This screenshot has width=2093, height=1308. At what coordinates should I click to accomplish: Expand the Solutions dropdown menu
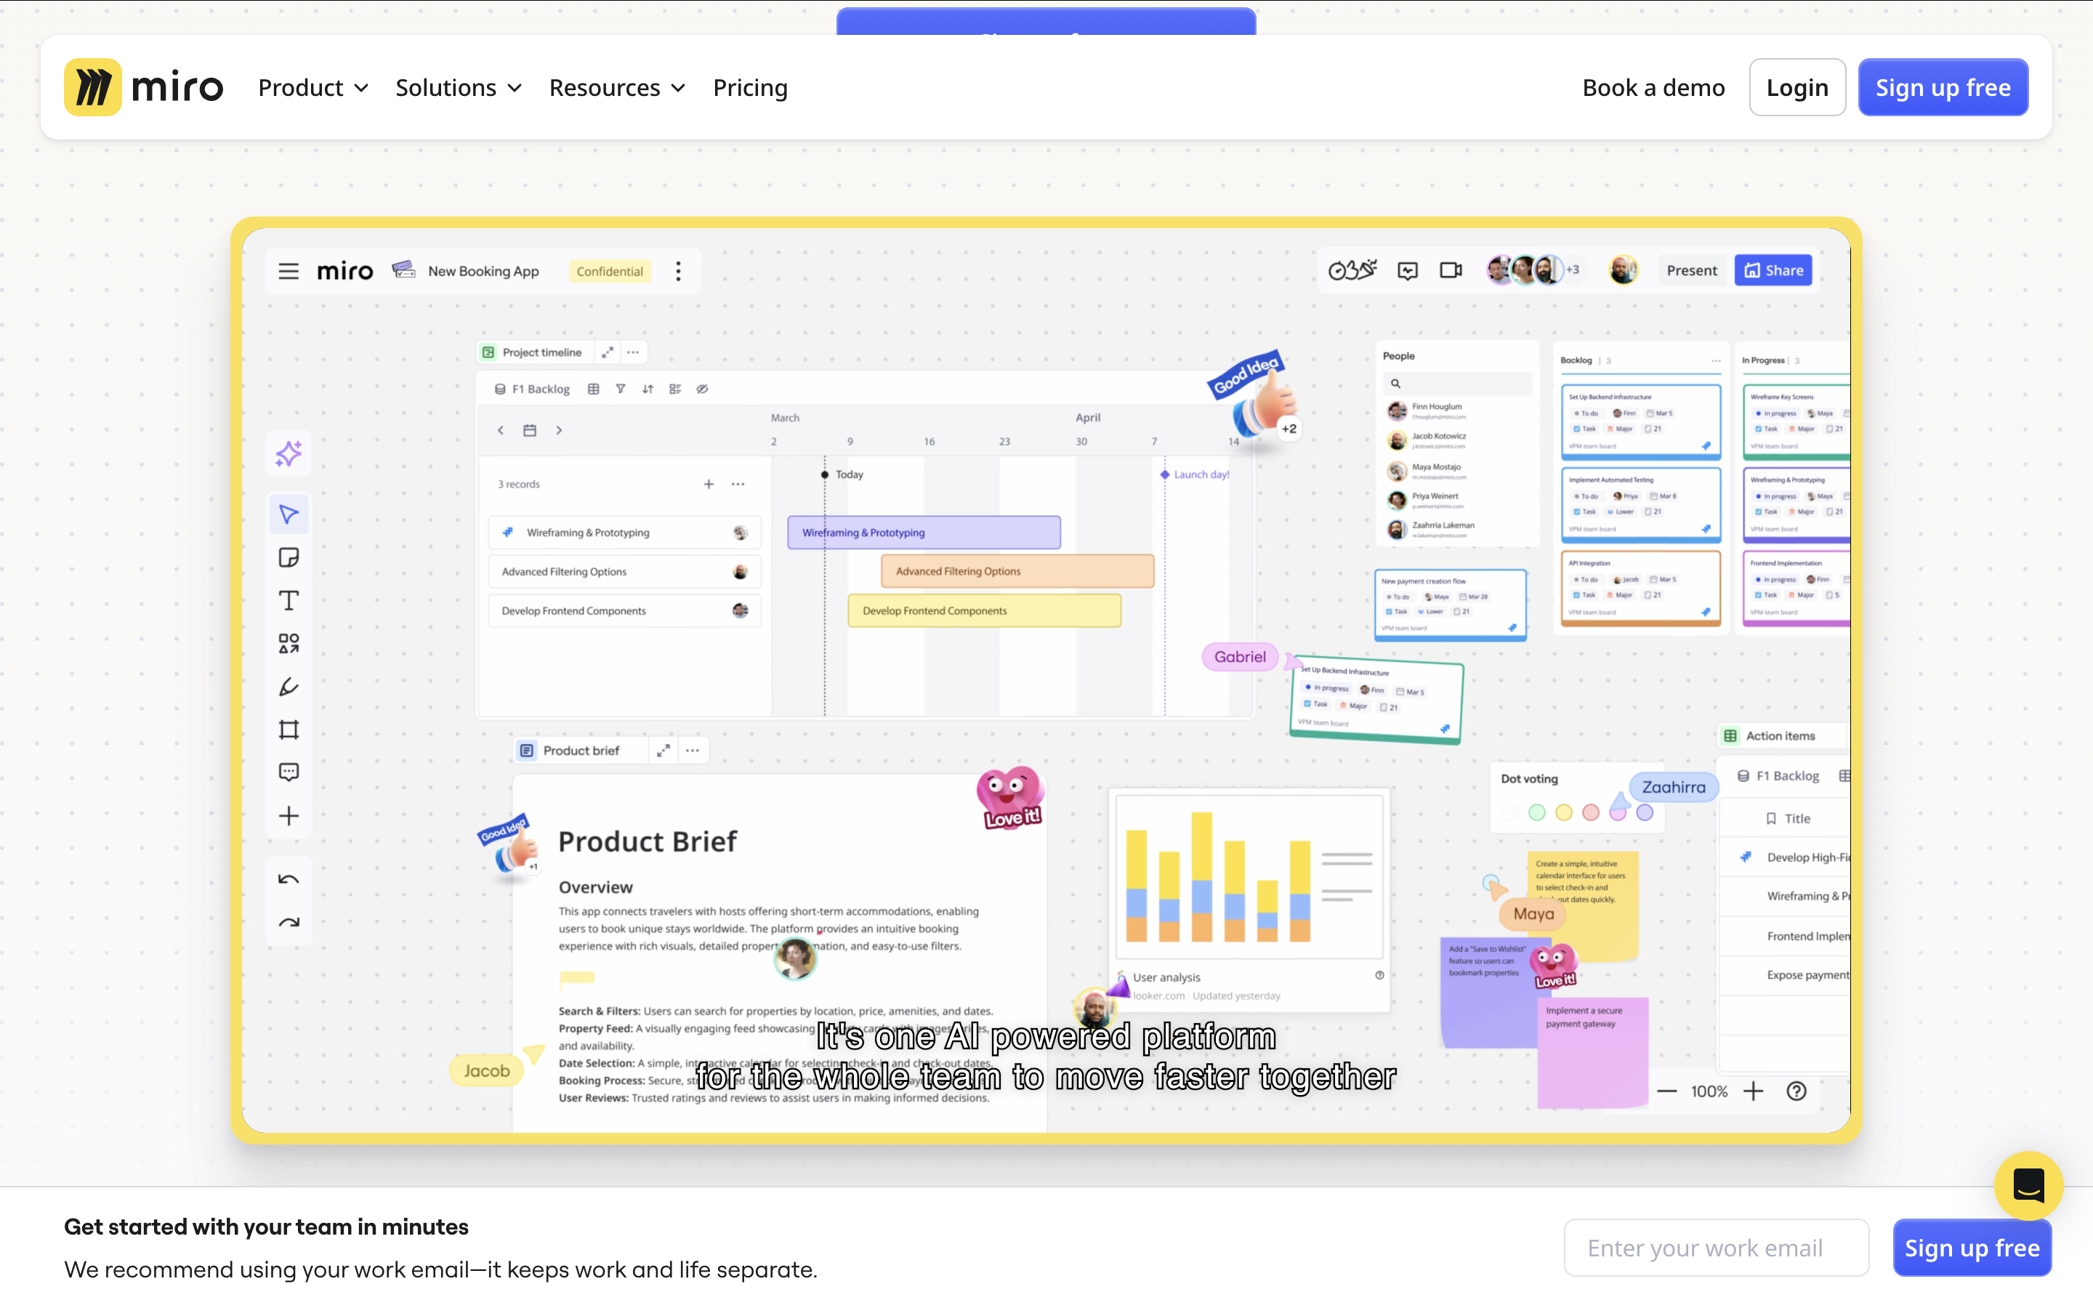459,87
